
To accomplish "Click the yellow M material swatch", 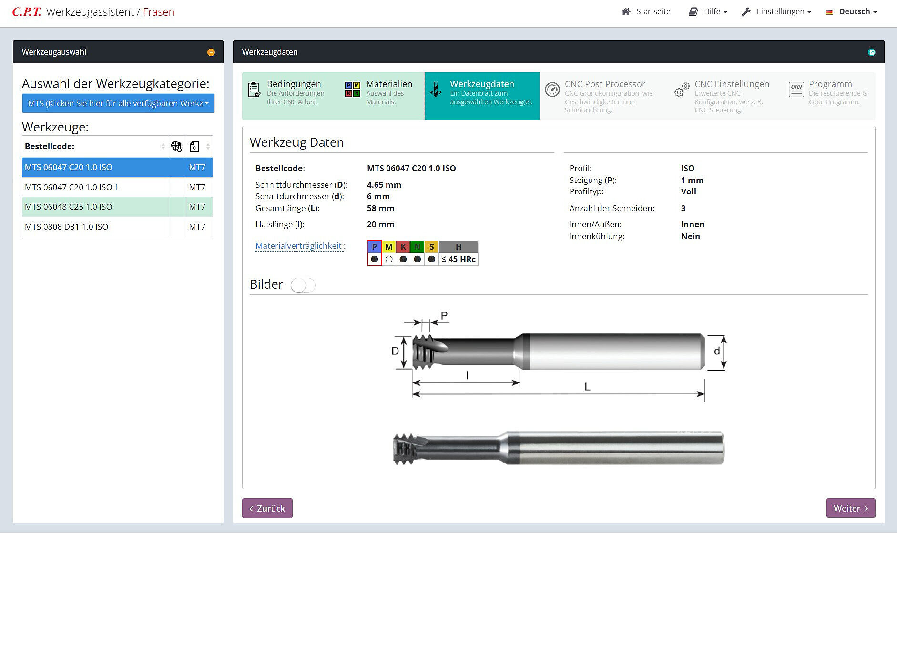I will pos(389,247).
